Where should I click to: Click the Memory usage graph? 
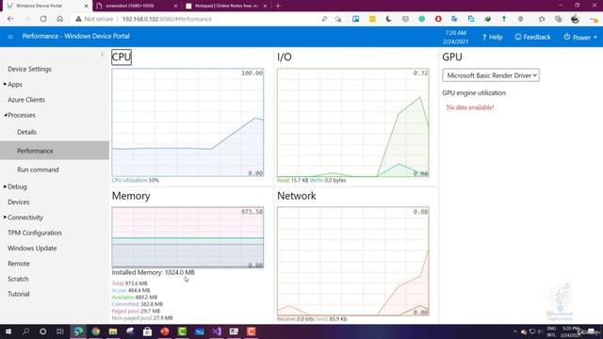[x=187, y=237]
